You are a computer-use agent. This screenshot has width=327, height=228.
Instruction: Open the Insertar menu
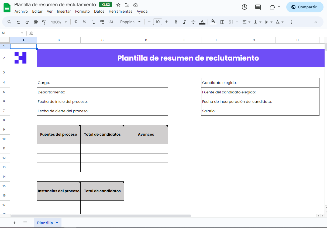coord(64,11)
